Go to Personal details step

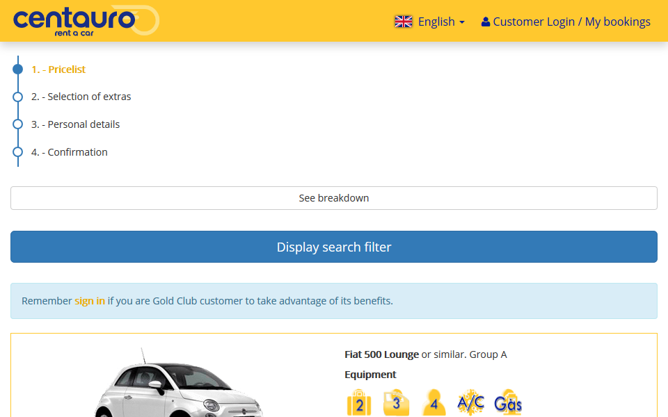pyautogui.click(x=75, y=124)
